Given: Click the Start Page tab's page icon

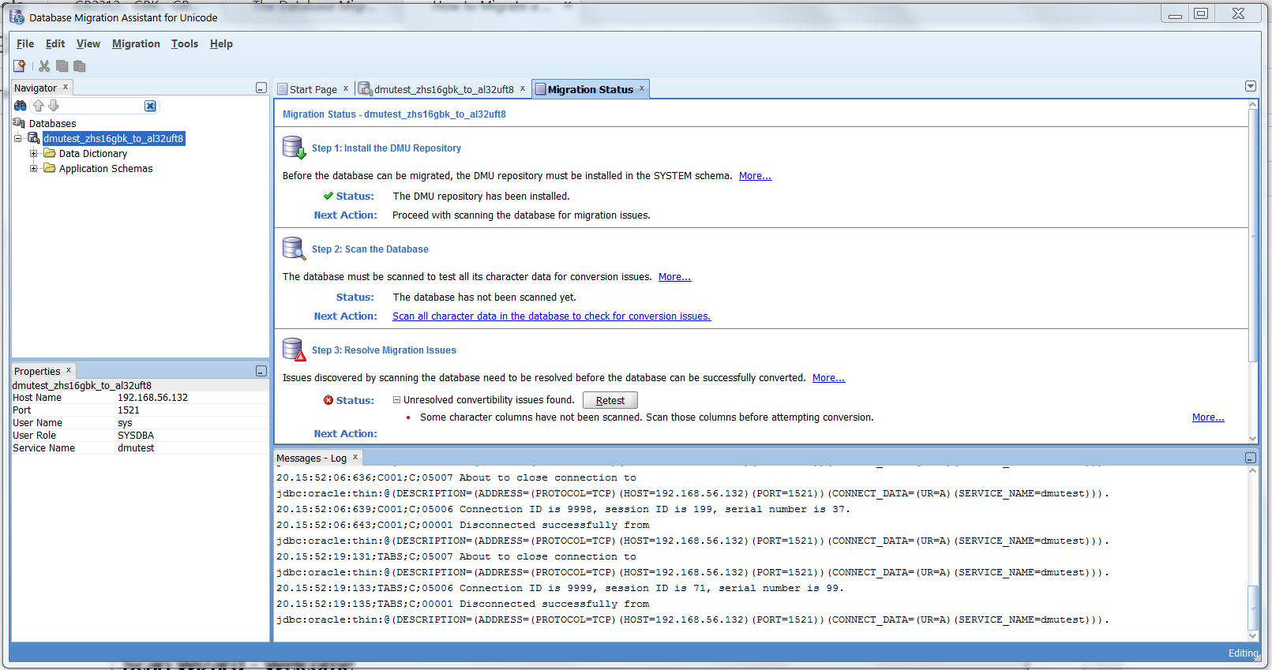Looking at the screenshot, I should point(282,89).
